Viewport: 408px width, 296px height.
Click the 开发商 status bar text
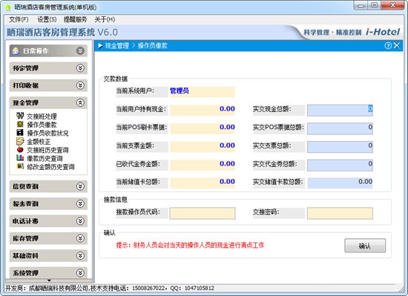tap(110, 288)
